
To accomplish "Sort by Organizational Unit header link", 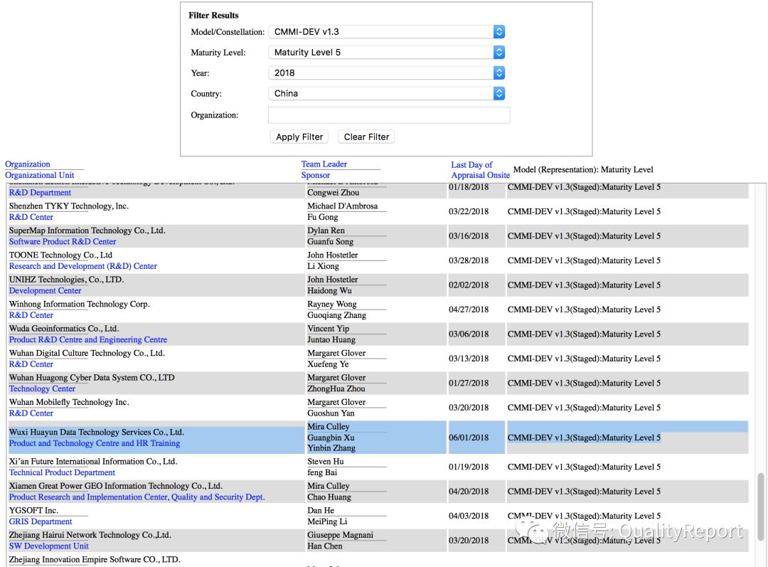I will [40, 175].
